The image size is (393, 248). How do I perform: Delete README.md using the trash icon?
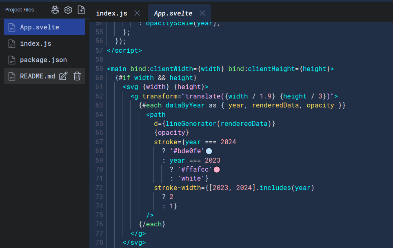click(x=77, y=76)
